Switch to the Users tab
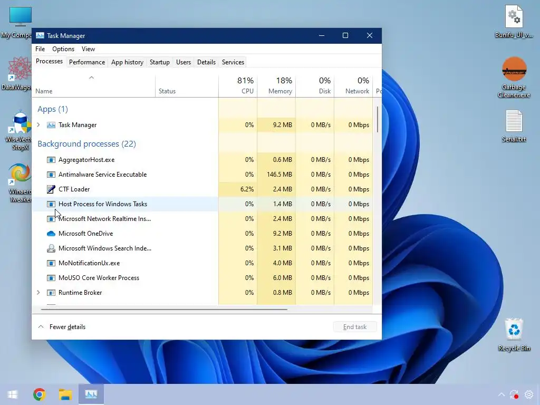This screenshot has height=405, width=540. pyautogui.click(x=183, y=62)
